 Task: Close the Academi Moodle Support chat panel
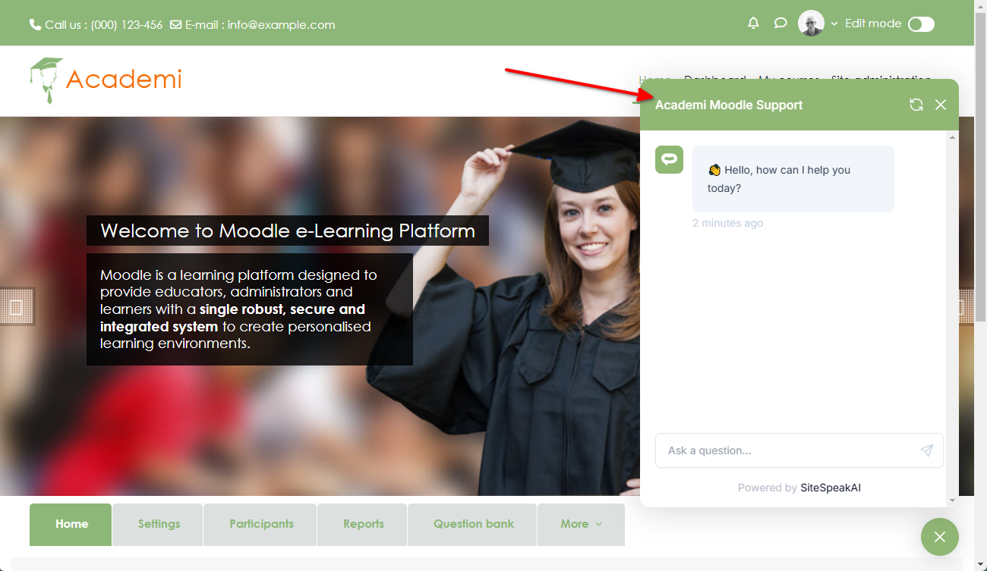[941, 105]
